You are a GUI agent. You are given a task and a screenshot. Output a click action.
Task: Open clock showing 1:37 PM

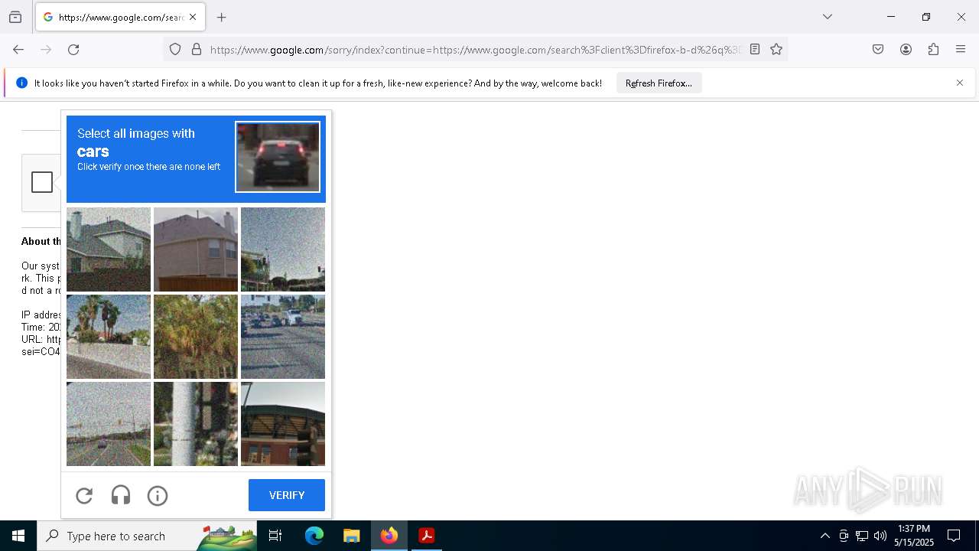(914, 536)
